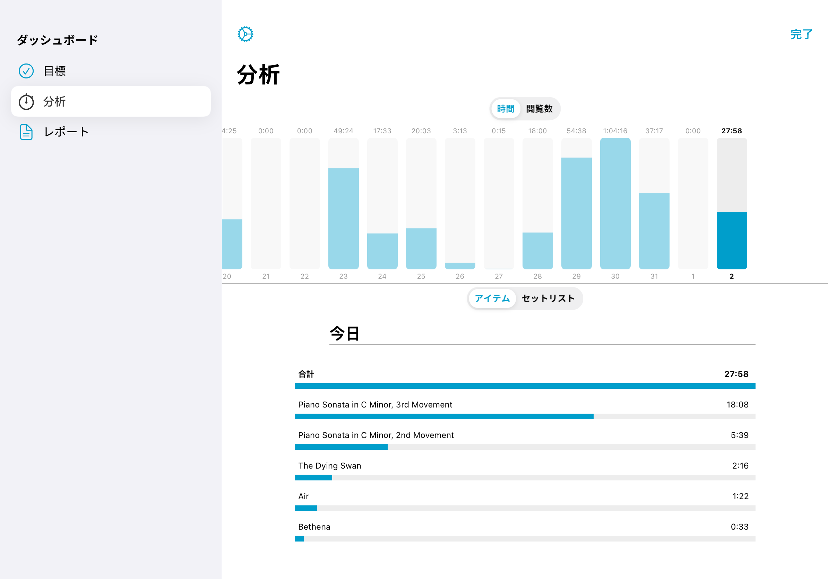The width and height of the screenshot is (828, 579).
Task: Click the 合計 total progress bar
Action: tap(525, 386)
